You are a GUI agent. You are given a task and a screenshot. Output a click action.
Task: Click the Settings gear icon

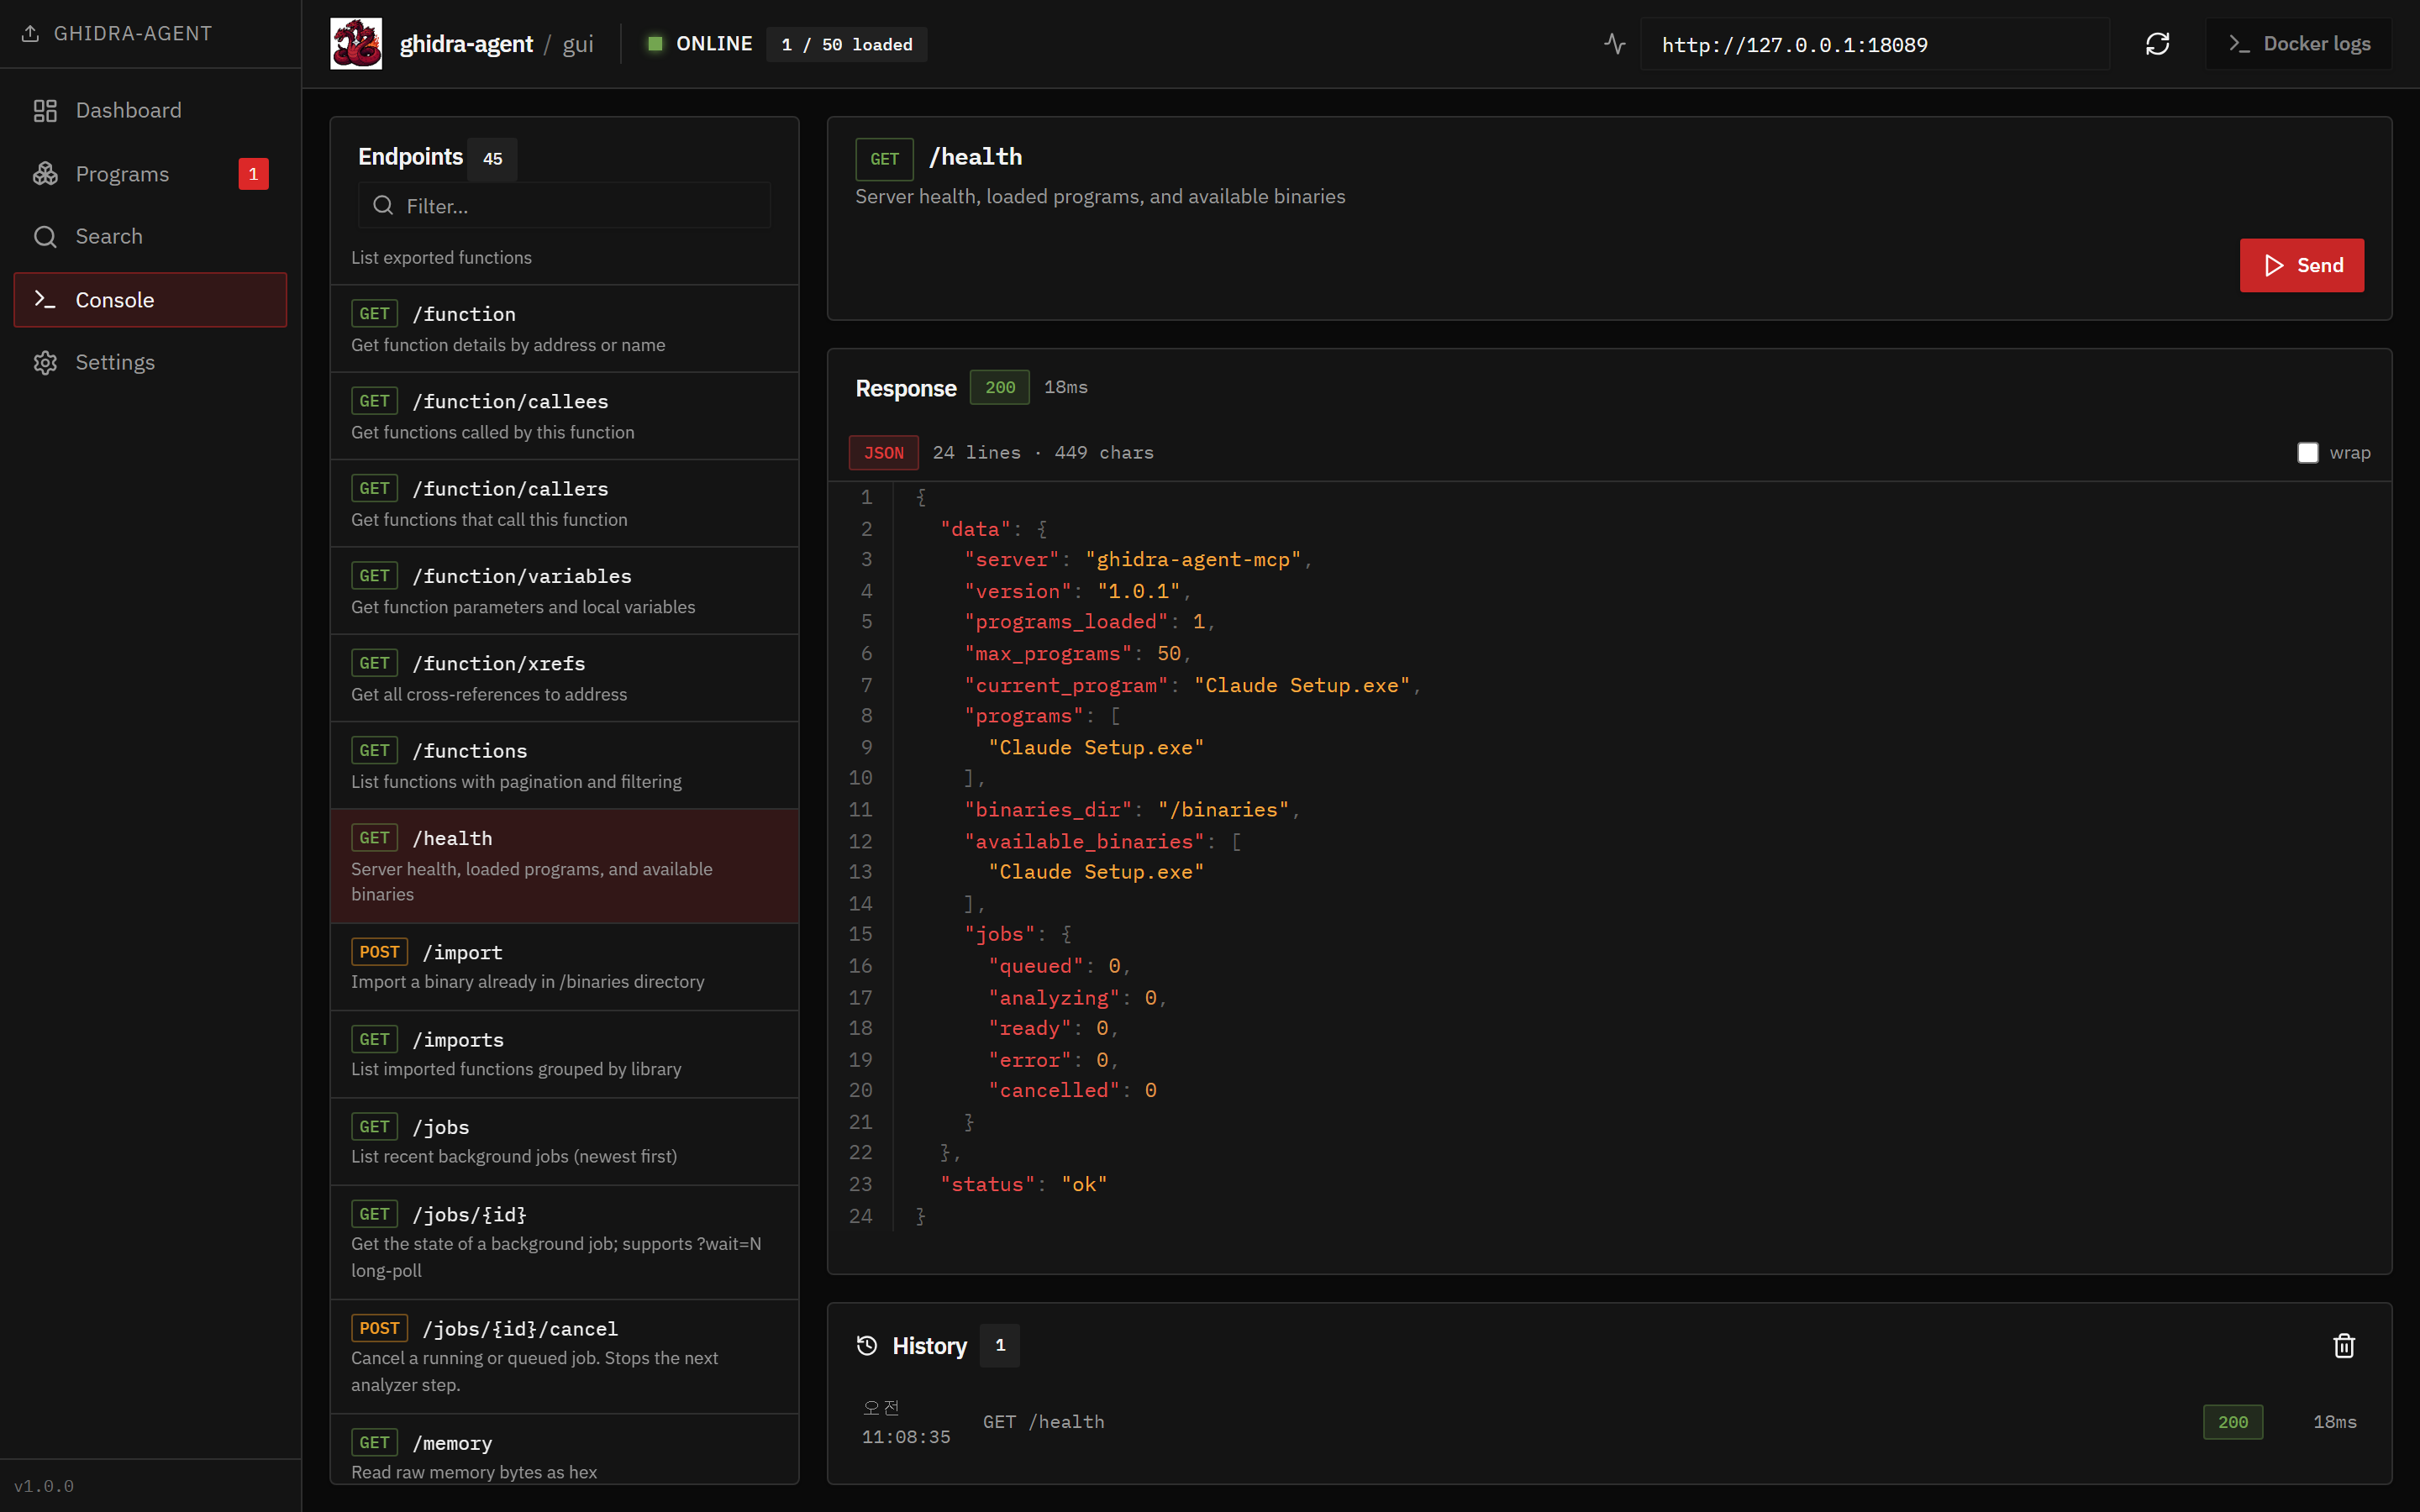[x=45, y=362]
